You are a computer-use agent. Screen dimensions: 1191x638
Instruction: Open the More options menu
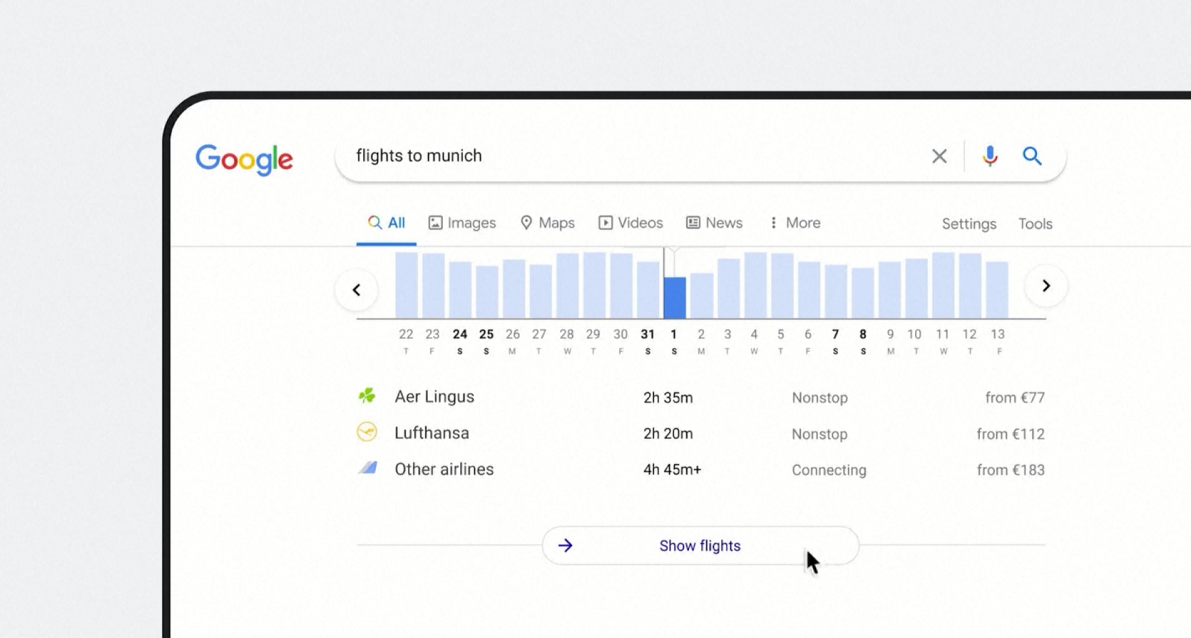794,223
